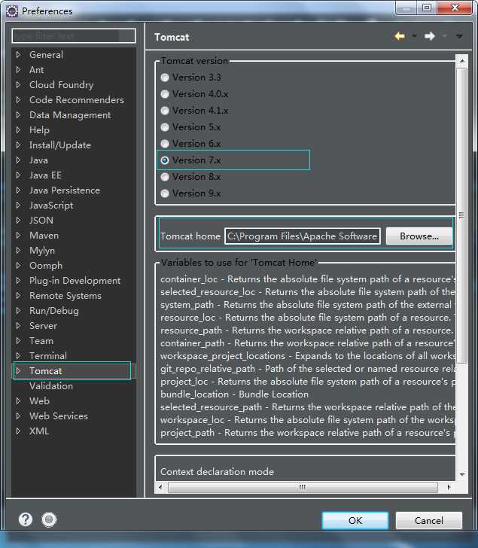Click the oomph recorder icon beside help
The width and height of the screenshot is (478, 548).
point(49,519)
